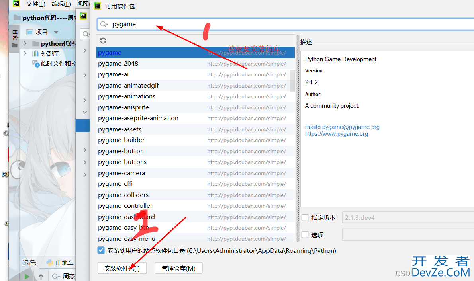This screenshot has height=281, width=474.
Task: Select pygame-easy-menu package
Action: point(195,238)
